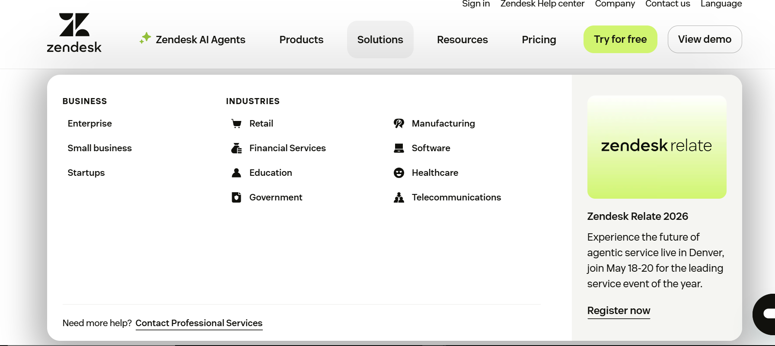Screen dimensions: 775x346
Task: Click the Healthcare face icon
Action: pyautogui.click(x=399, y=173)
